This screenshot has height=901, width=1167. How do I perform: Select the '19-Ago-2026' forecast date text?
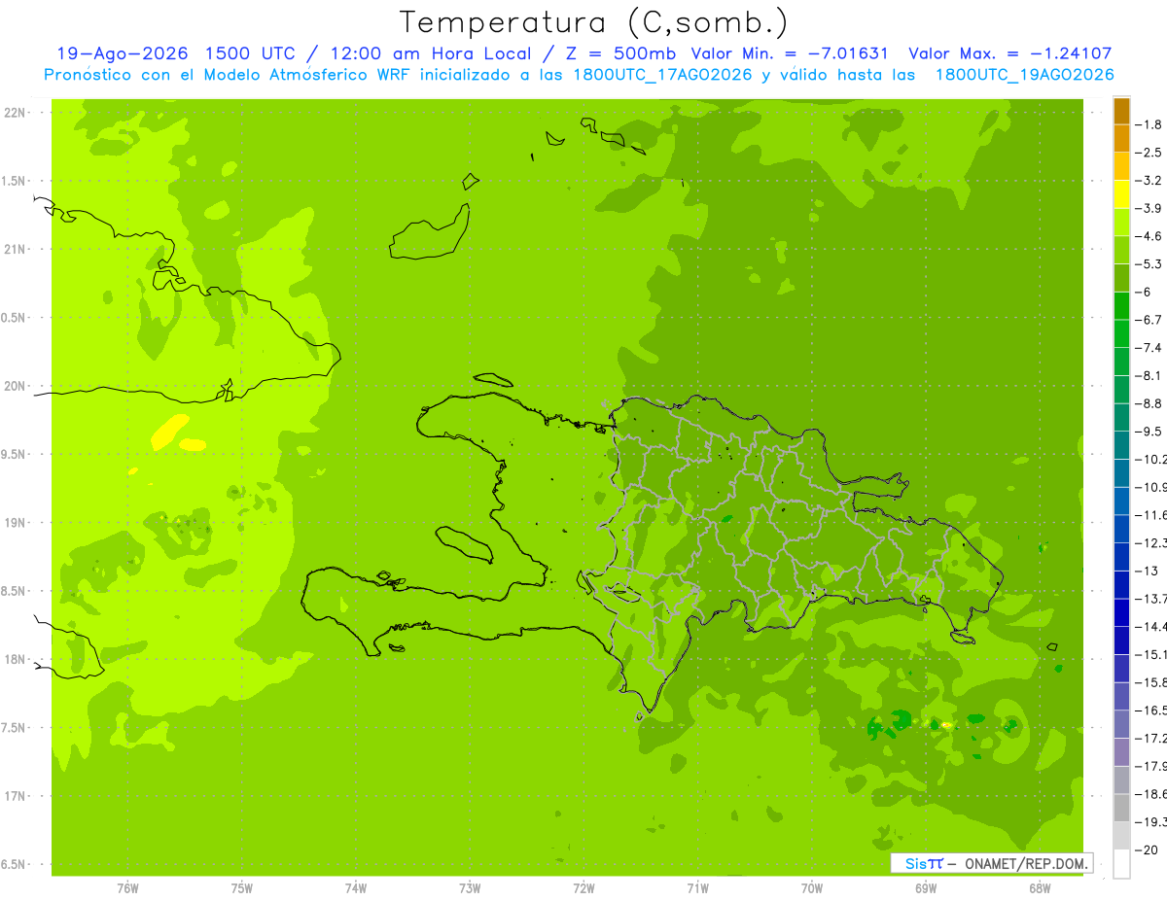click(x=122, y=53)
